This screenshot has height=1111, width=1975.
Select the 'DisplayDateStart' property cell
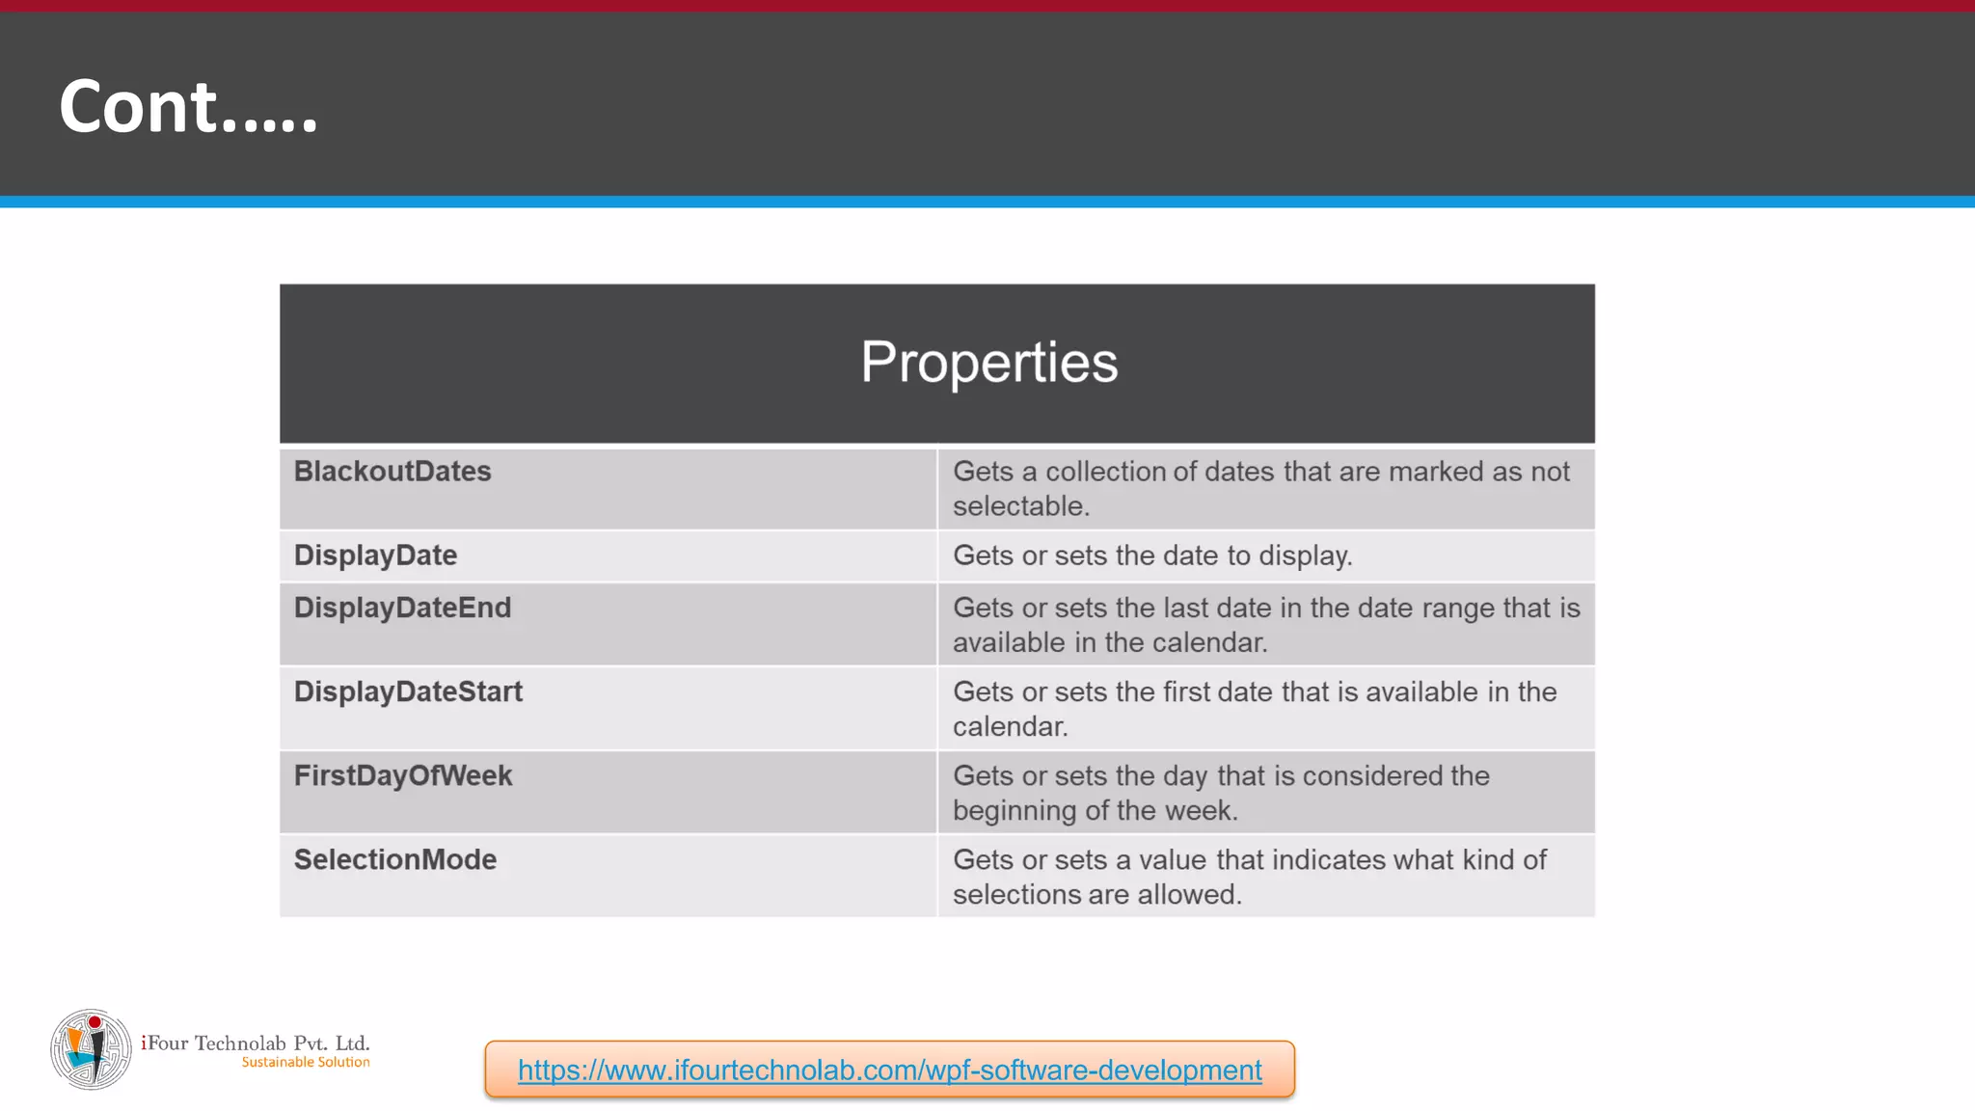(608, 708)
